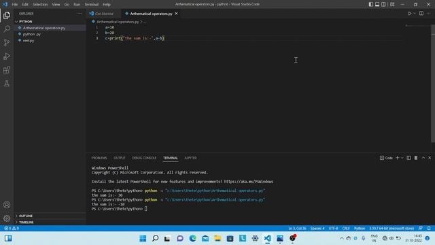
Task: Toggle bottom panel visibility
Action: tap(377, 4)
